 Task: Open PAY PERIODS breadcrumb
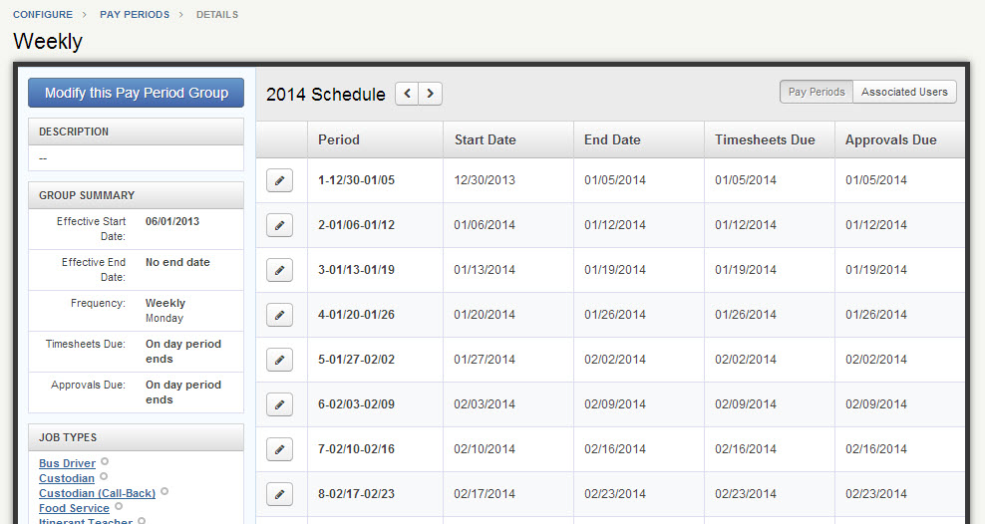[135, 14]
